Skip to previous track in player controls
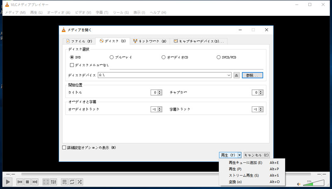 pyautogui.click(x=20, y=182)
